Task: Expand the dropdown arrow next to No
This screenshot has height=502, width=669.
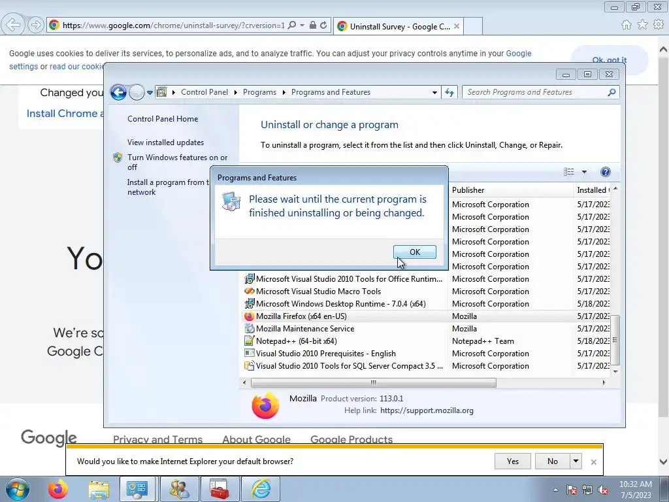Action: [x=576, y=461]
